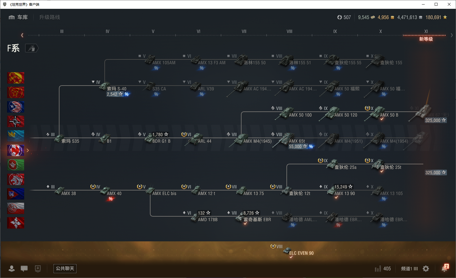Image resolution: width=456 pixels, height=278 pixels.
Task: Select the blue-red flag with shield emblem
Action: pyautogui.click(x=16, y=194)
